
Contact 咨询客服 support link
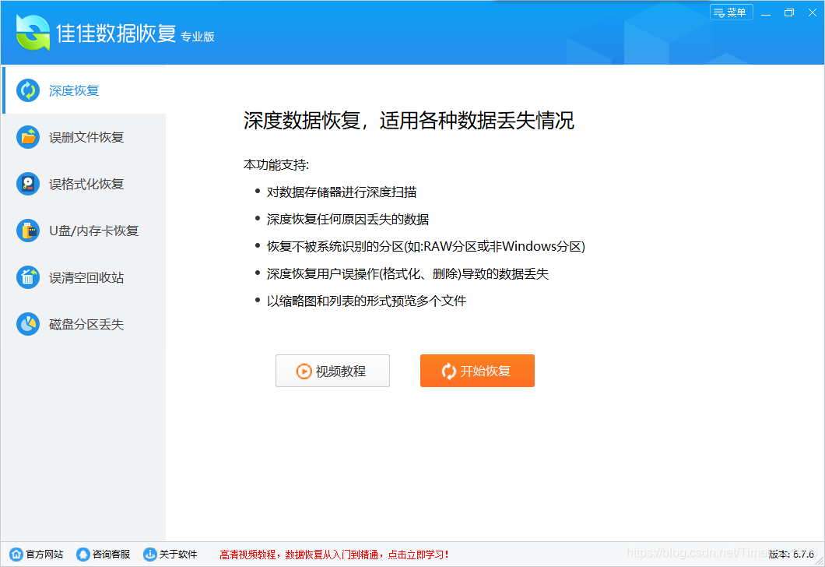pyautogui.click(x=104, y=555)
